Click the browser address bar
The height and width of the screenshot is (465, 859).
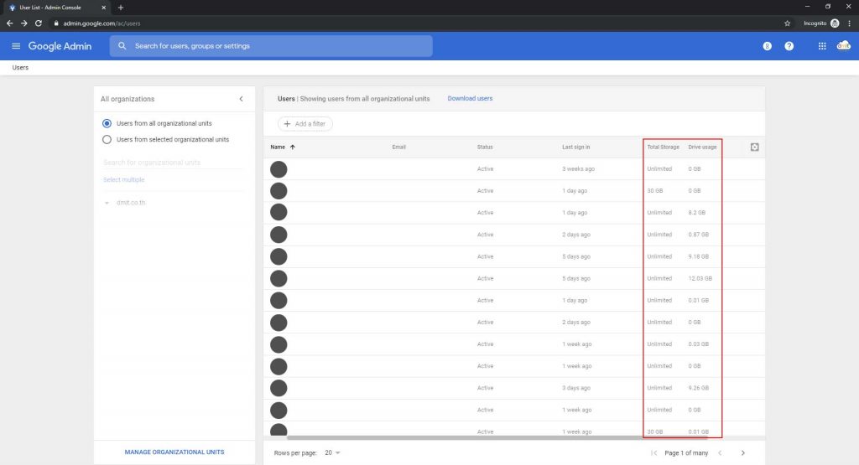point(416,23)
